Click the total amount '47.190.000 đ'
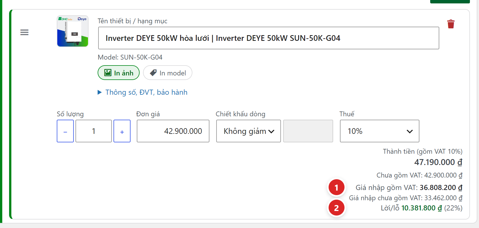The height and width of the screenshot is (228, 479). pos(438,162)
